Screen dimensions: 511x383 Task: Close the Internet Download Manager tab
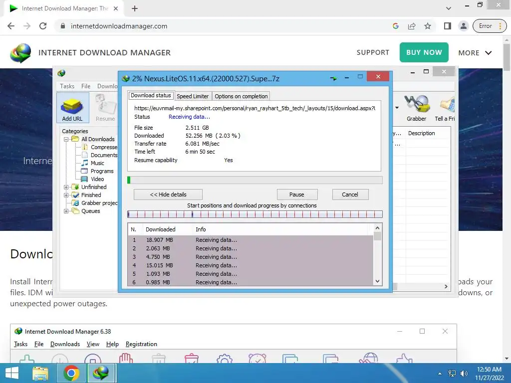(116, 8)
